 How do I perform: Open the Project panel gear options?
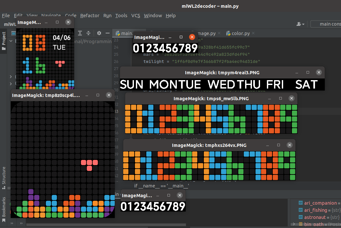point(99,33)
